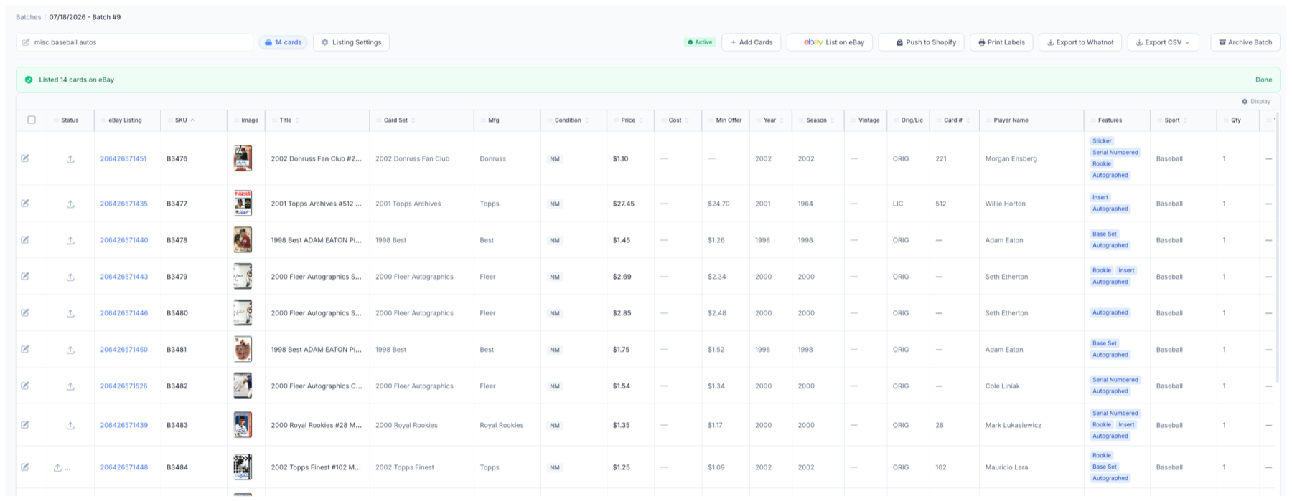The width and height of the screenshot is (1292, 501).
Task: Open eBay listing 206426571448
Action: (x=124, y=467)
